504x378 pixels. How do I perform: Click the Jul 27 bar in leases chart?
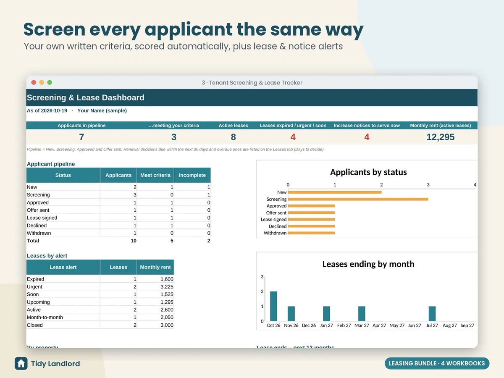[x=432, y=314]
